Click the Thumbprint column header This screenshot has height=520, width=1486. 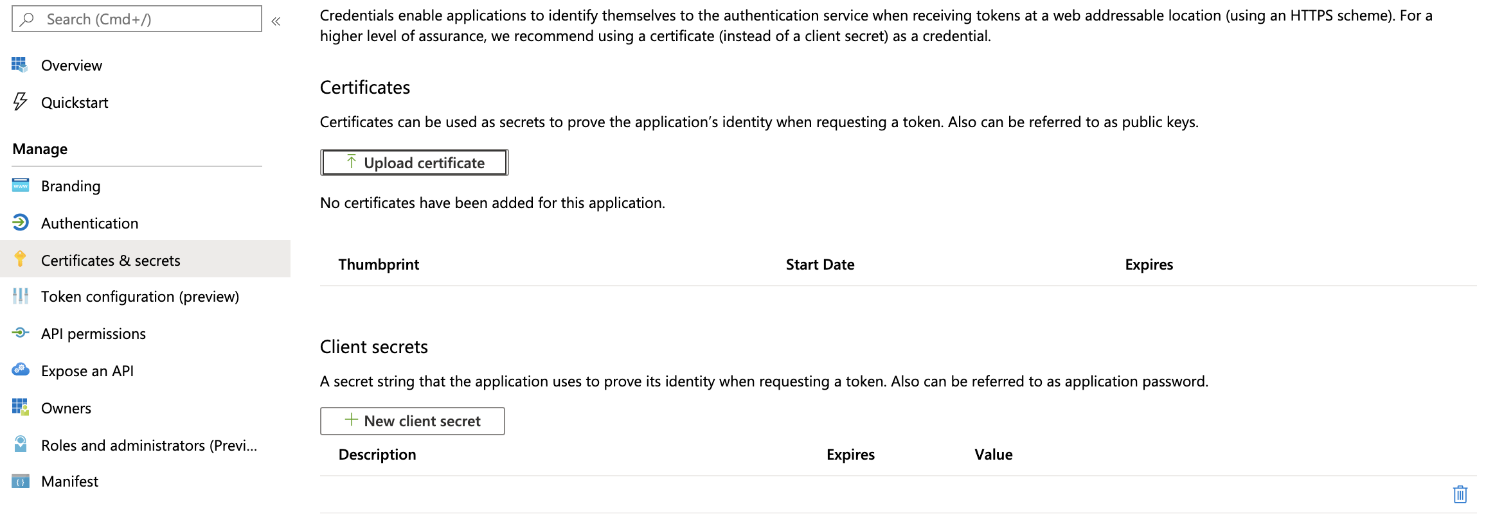[379, 264]
